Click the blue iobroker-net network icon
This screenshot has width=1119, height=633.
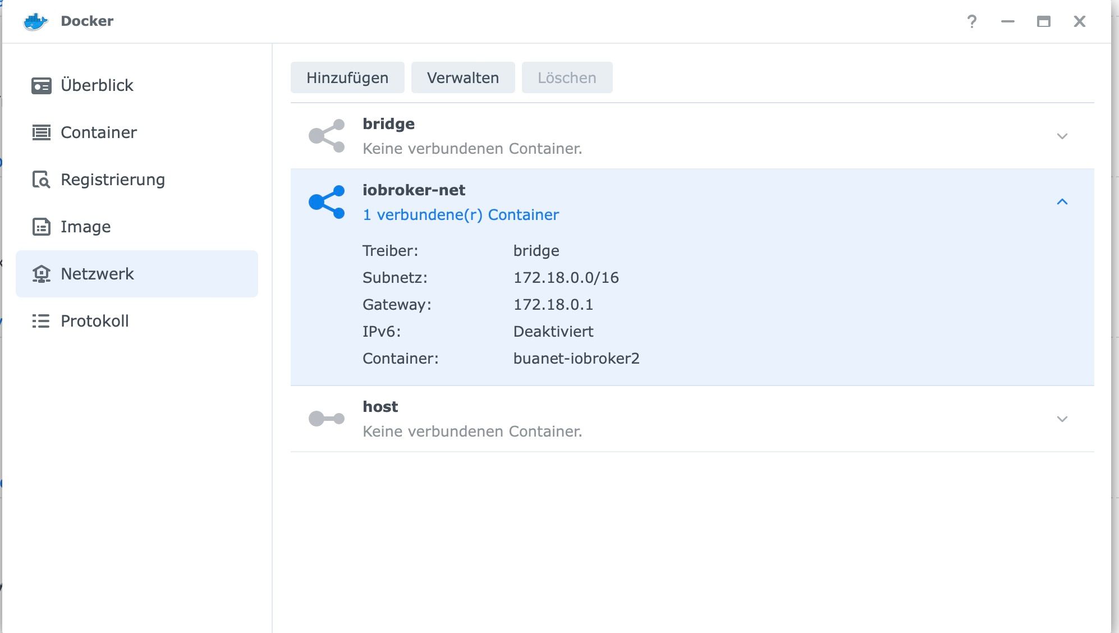coord(327,202)
